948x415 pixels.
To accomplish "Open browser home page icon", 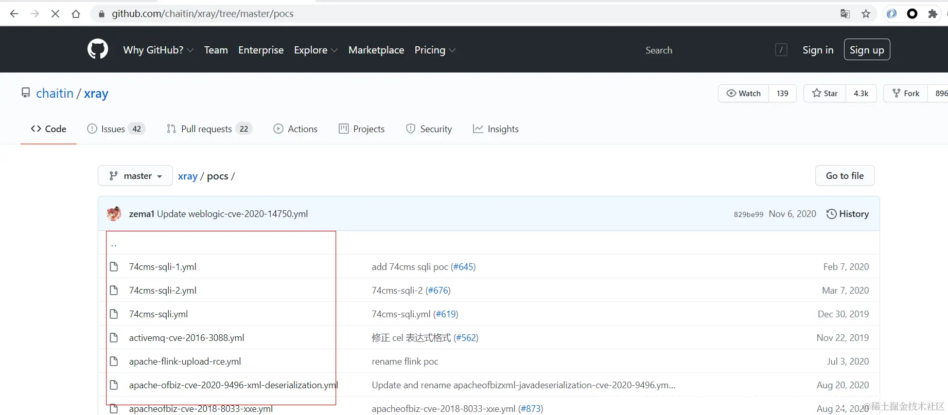I will pos(76,14).
